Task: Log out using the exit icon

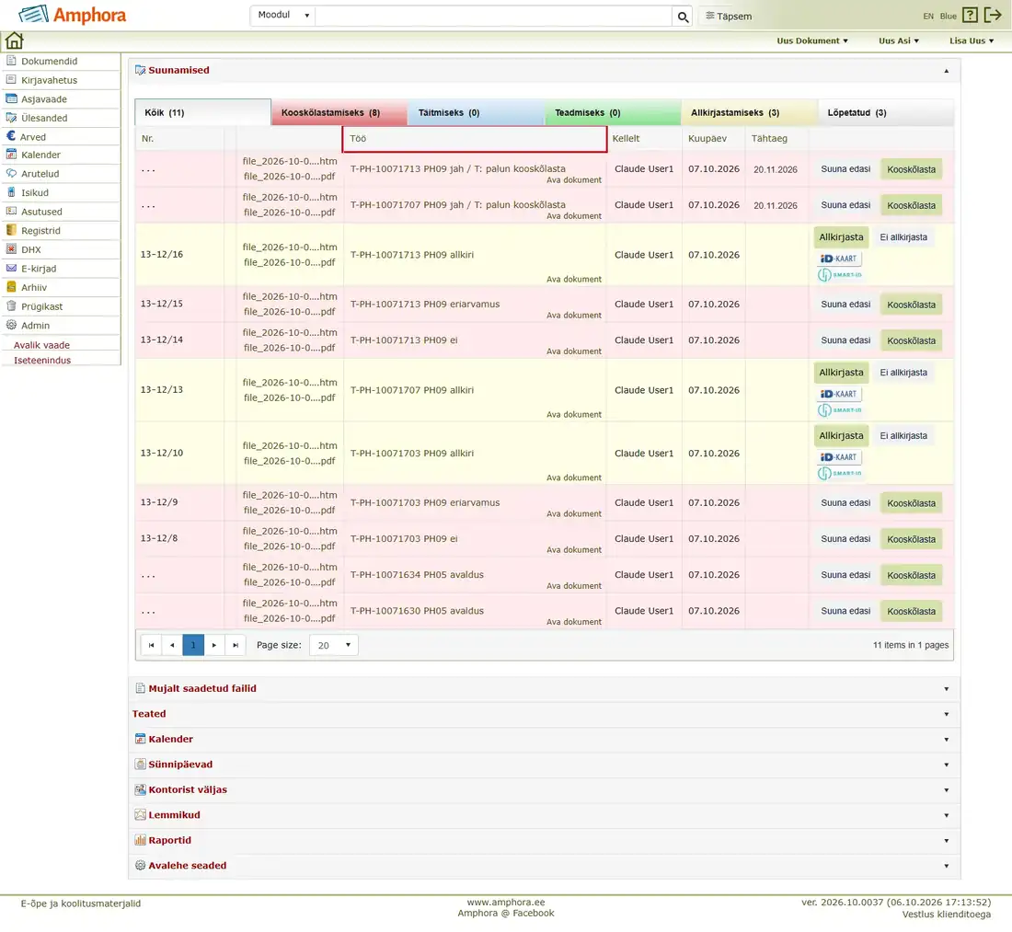Action: [993, 15]
